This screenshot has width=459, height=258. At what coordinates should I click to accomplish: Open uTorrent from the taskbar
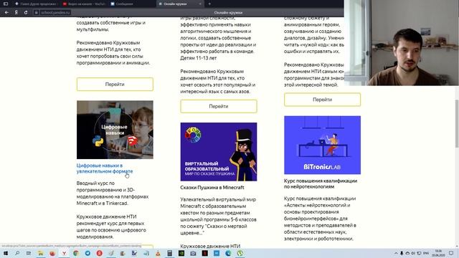[240, 253]
